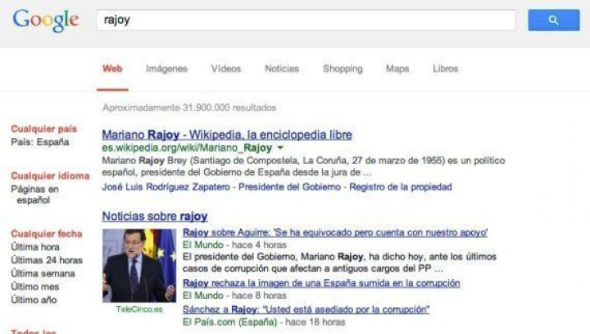The image size is (590, 334).
Task: Open the Registro de la propiedad sublink
Action: tap(400, 188)
